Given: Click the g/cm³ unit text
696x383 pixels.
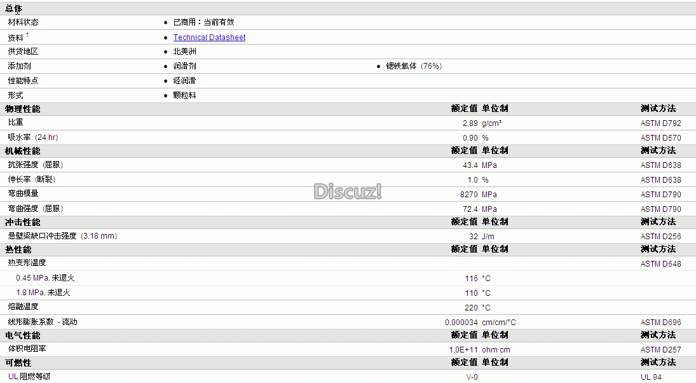Looking at the screenshot, I should pos(492,123).
